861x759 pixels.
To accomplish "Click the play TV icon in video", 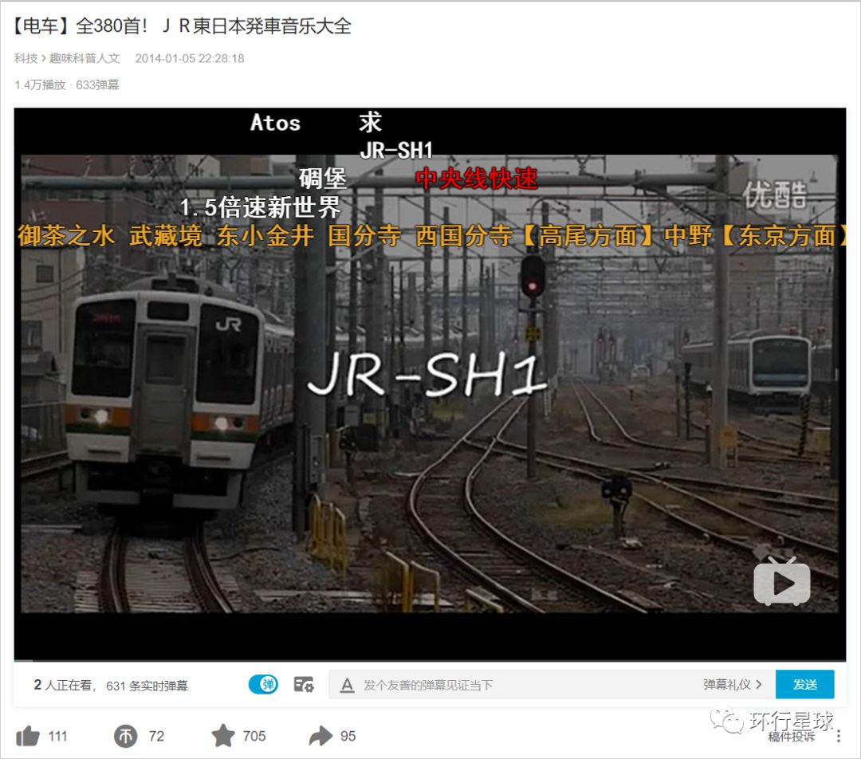I will pyautogui.click(x=782, y=581).
